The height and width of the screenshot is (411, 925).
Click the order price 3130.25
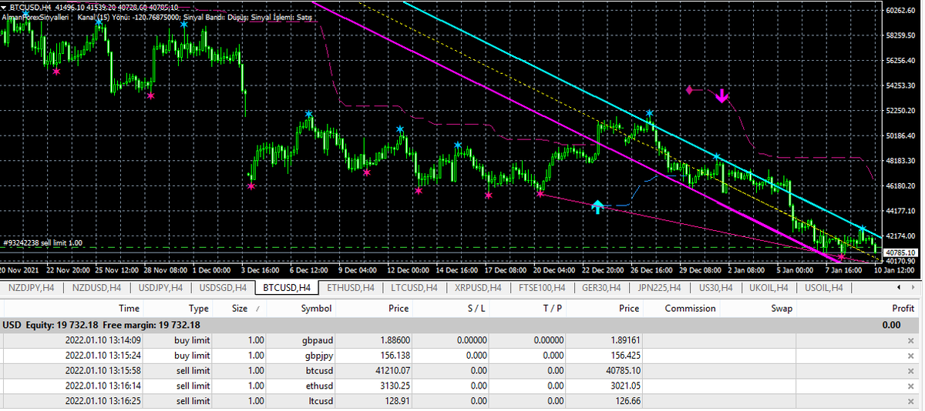[394, 386]
